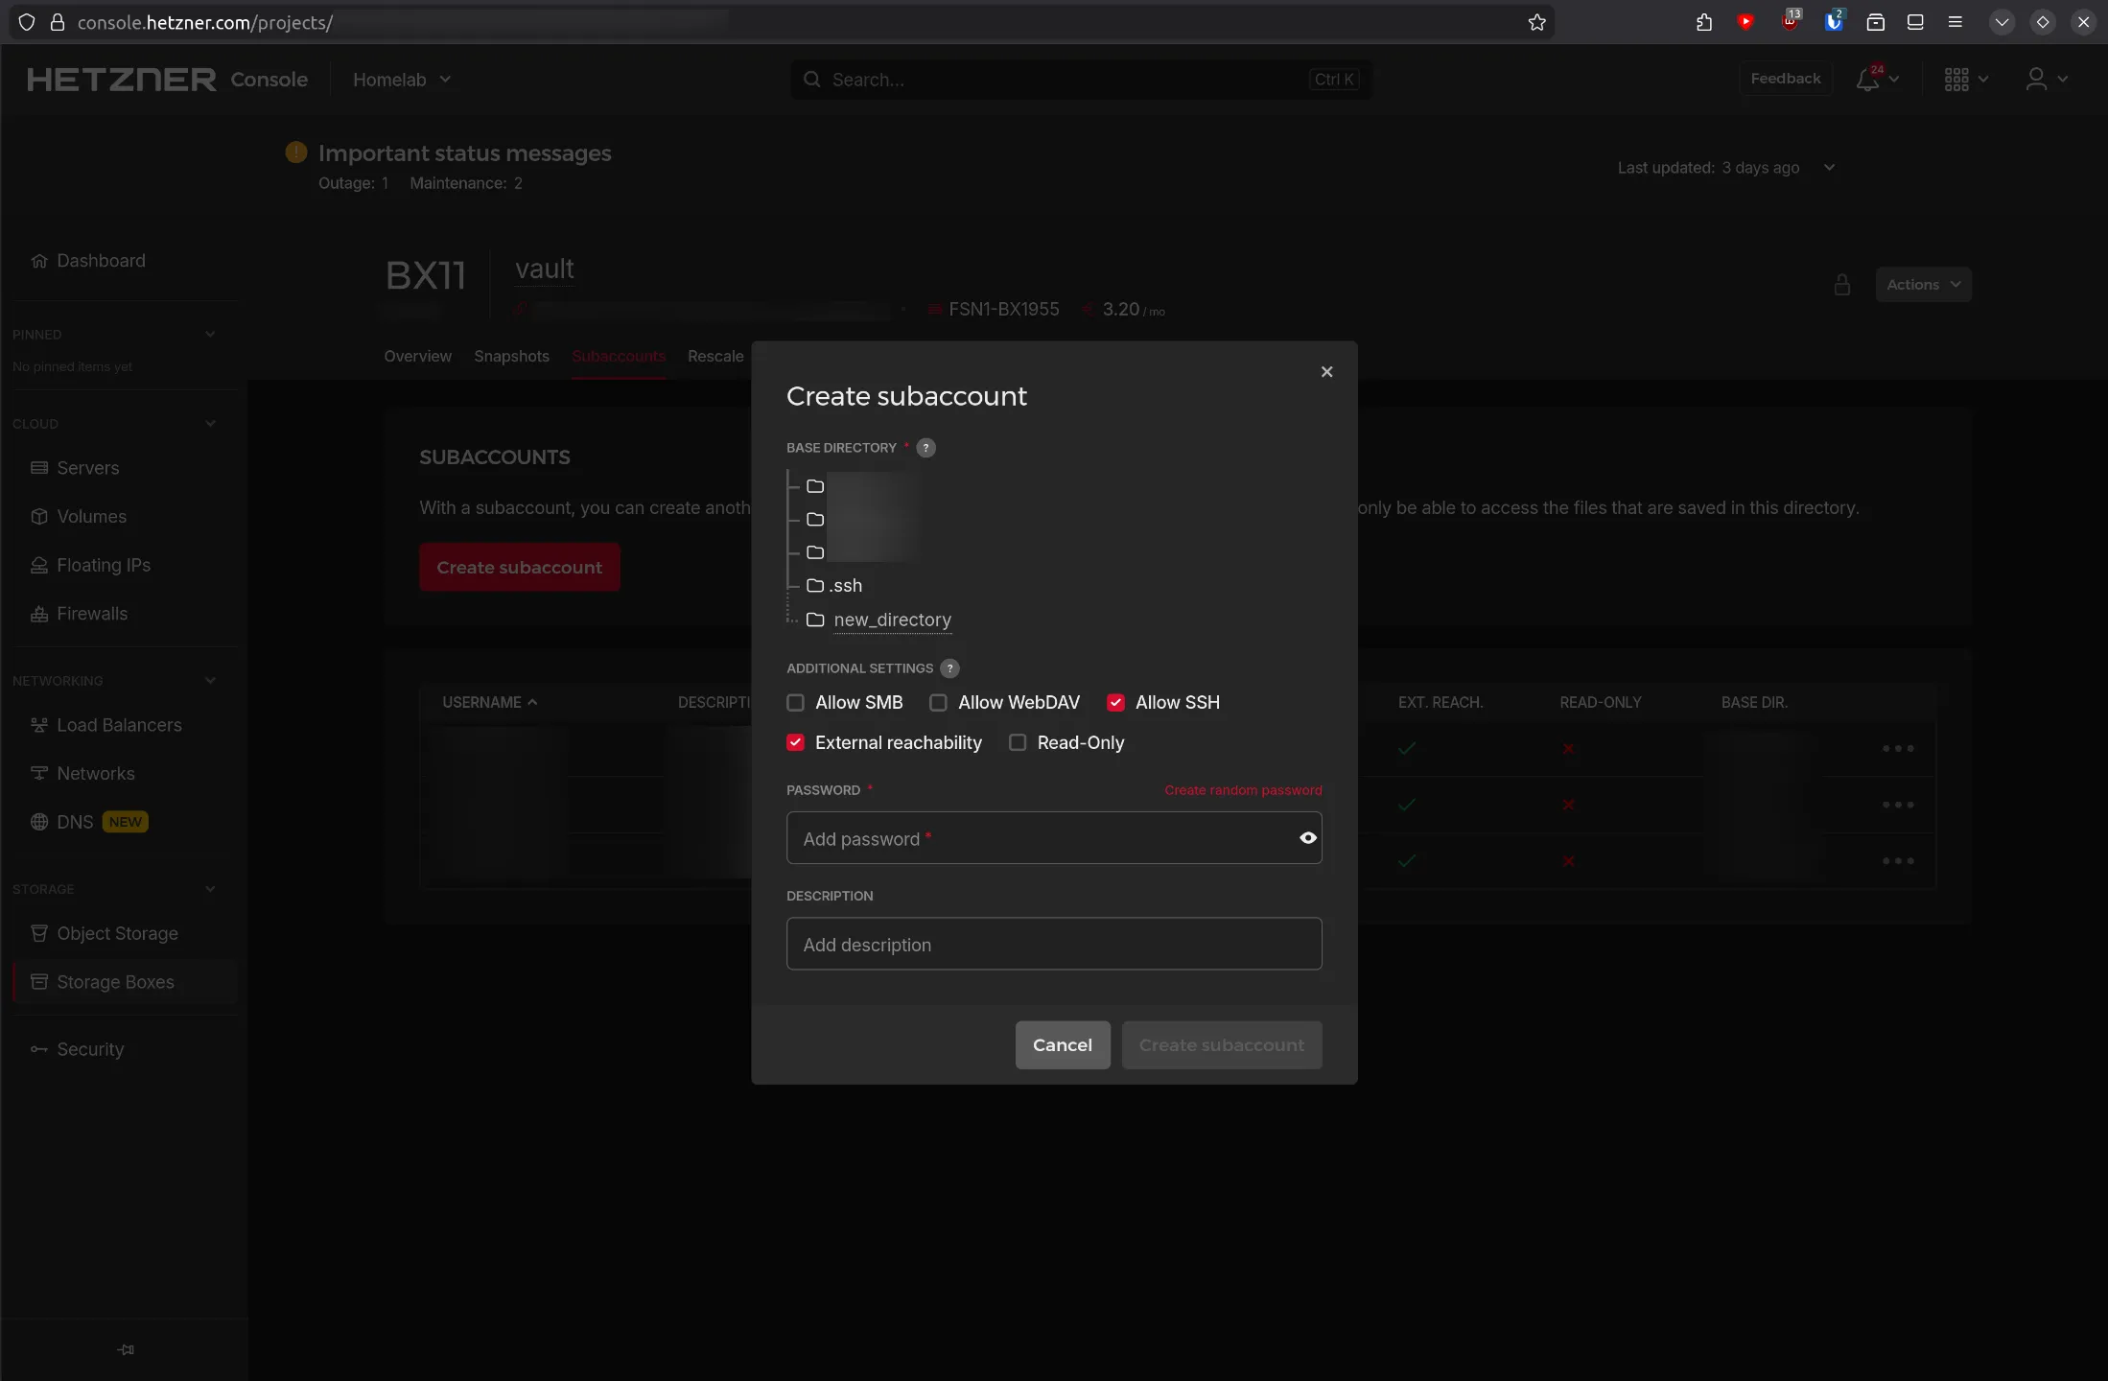Enable the Allow WebDAV checkbox
Viewport: 2108px width, 1381px height.
938,703
